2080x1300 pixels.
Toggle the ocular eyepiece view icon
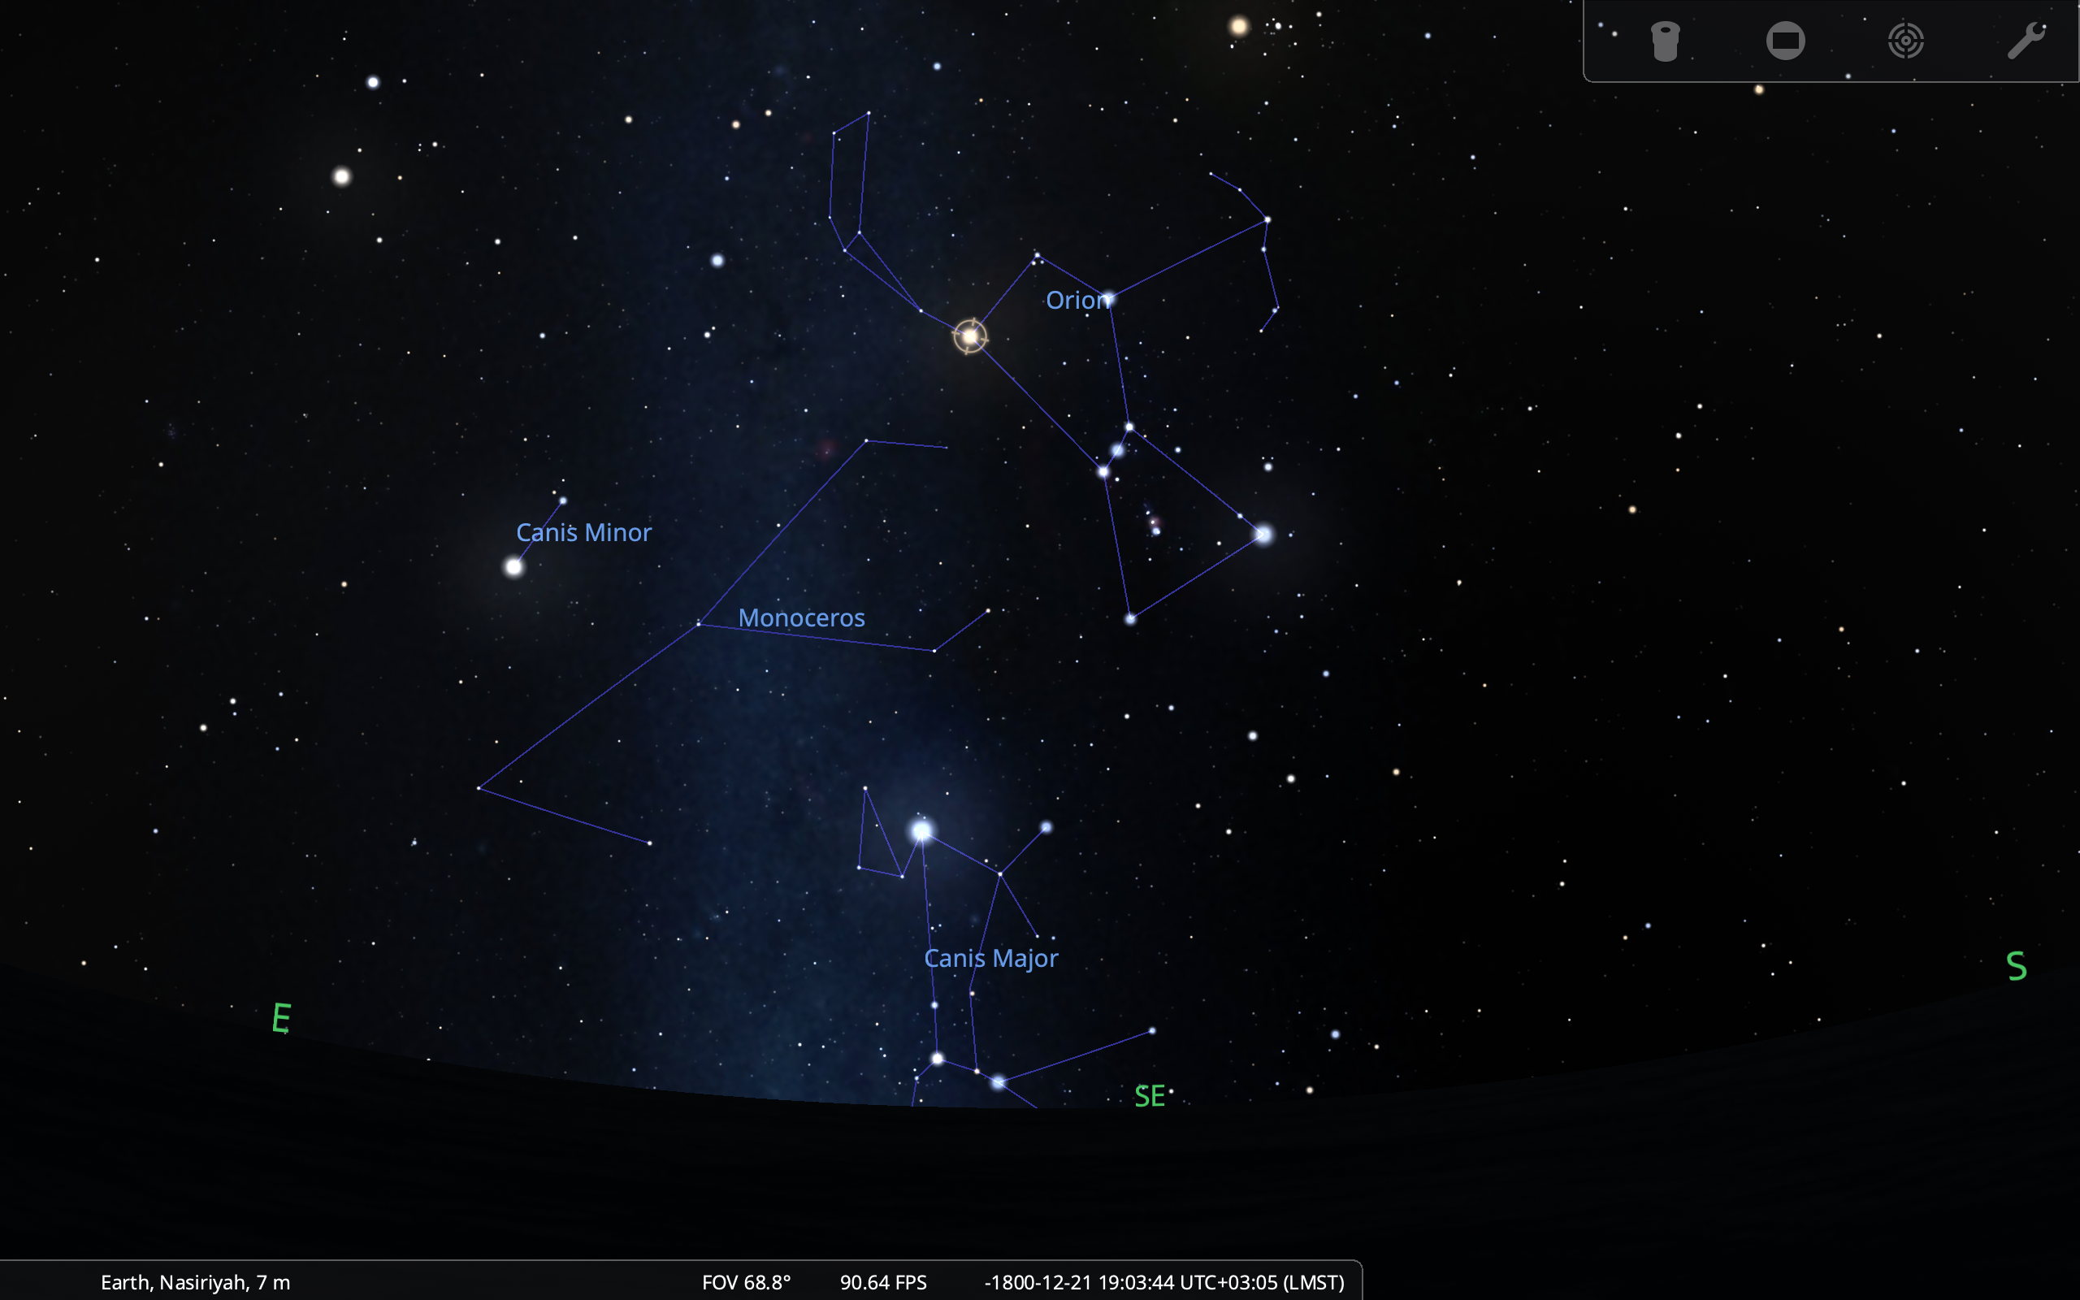click(x=1665, y=41)
